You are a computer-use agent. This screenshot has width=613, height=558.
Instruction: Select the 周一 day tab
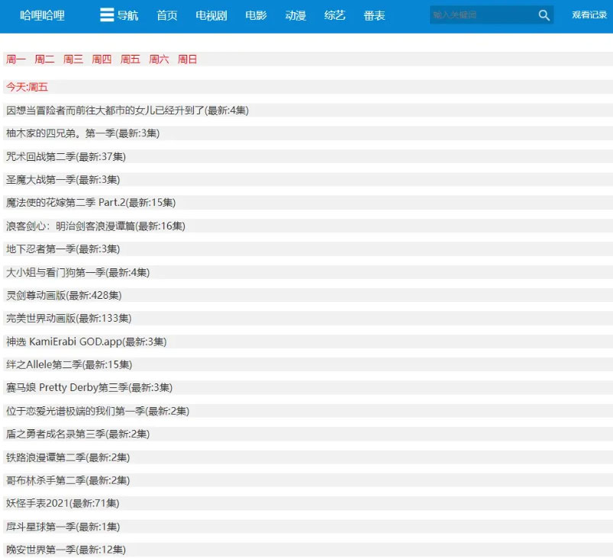click(x=16, y=59)
